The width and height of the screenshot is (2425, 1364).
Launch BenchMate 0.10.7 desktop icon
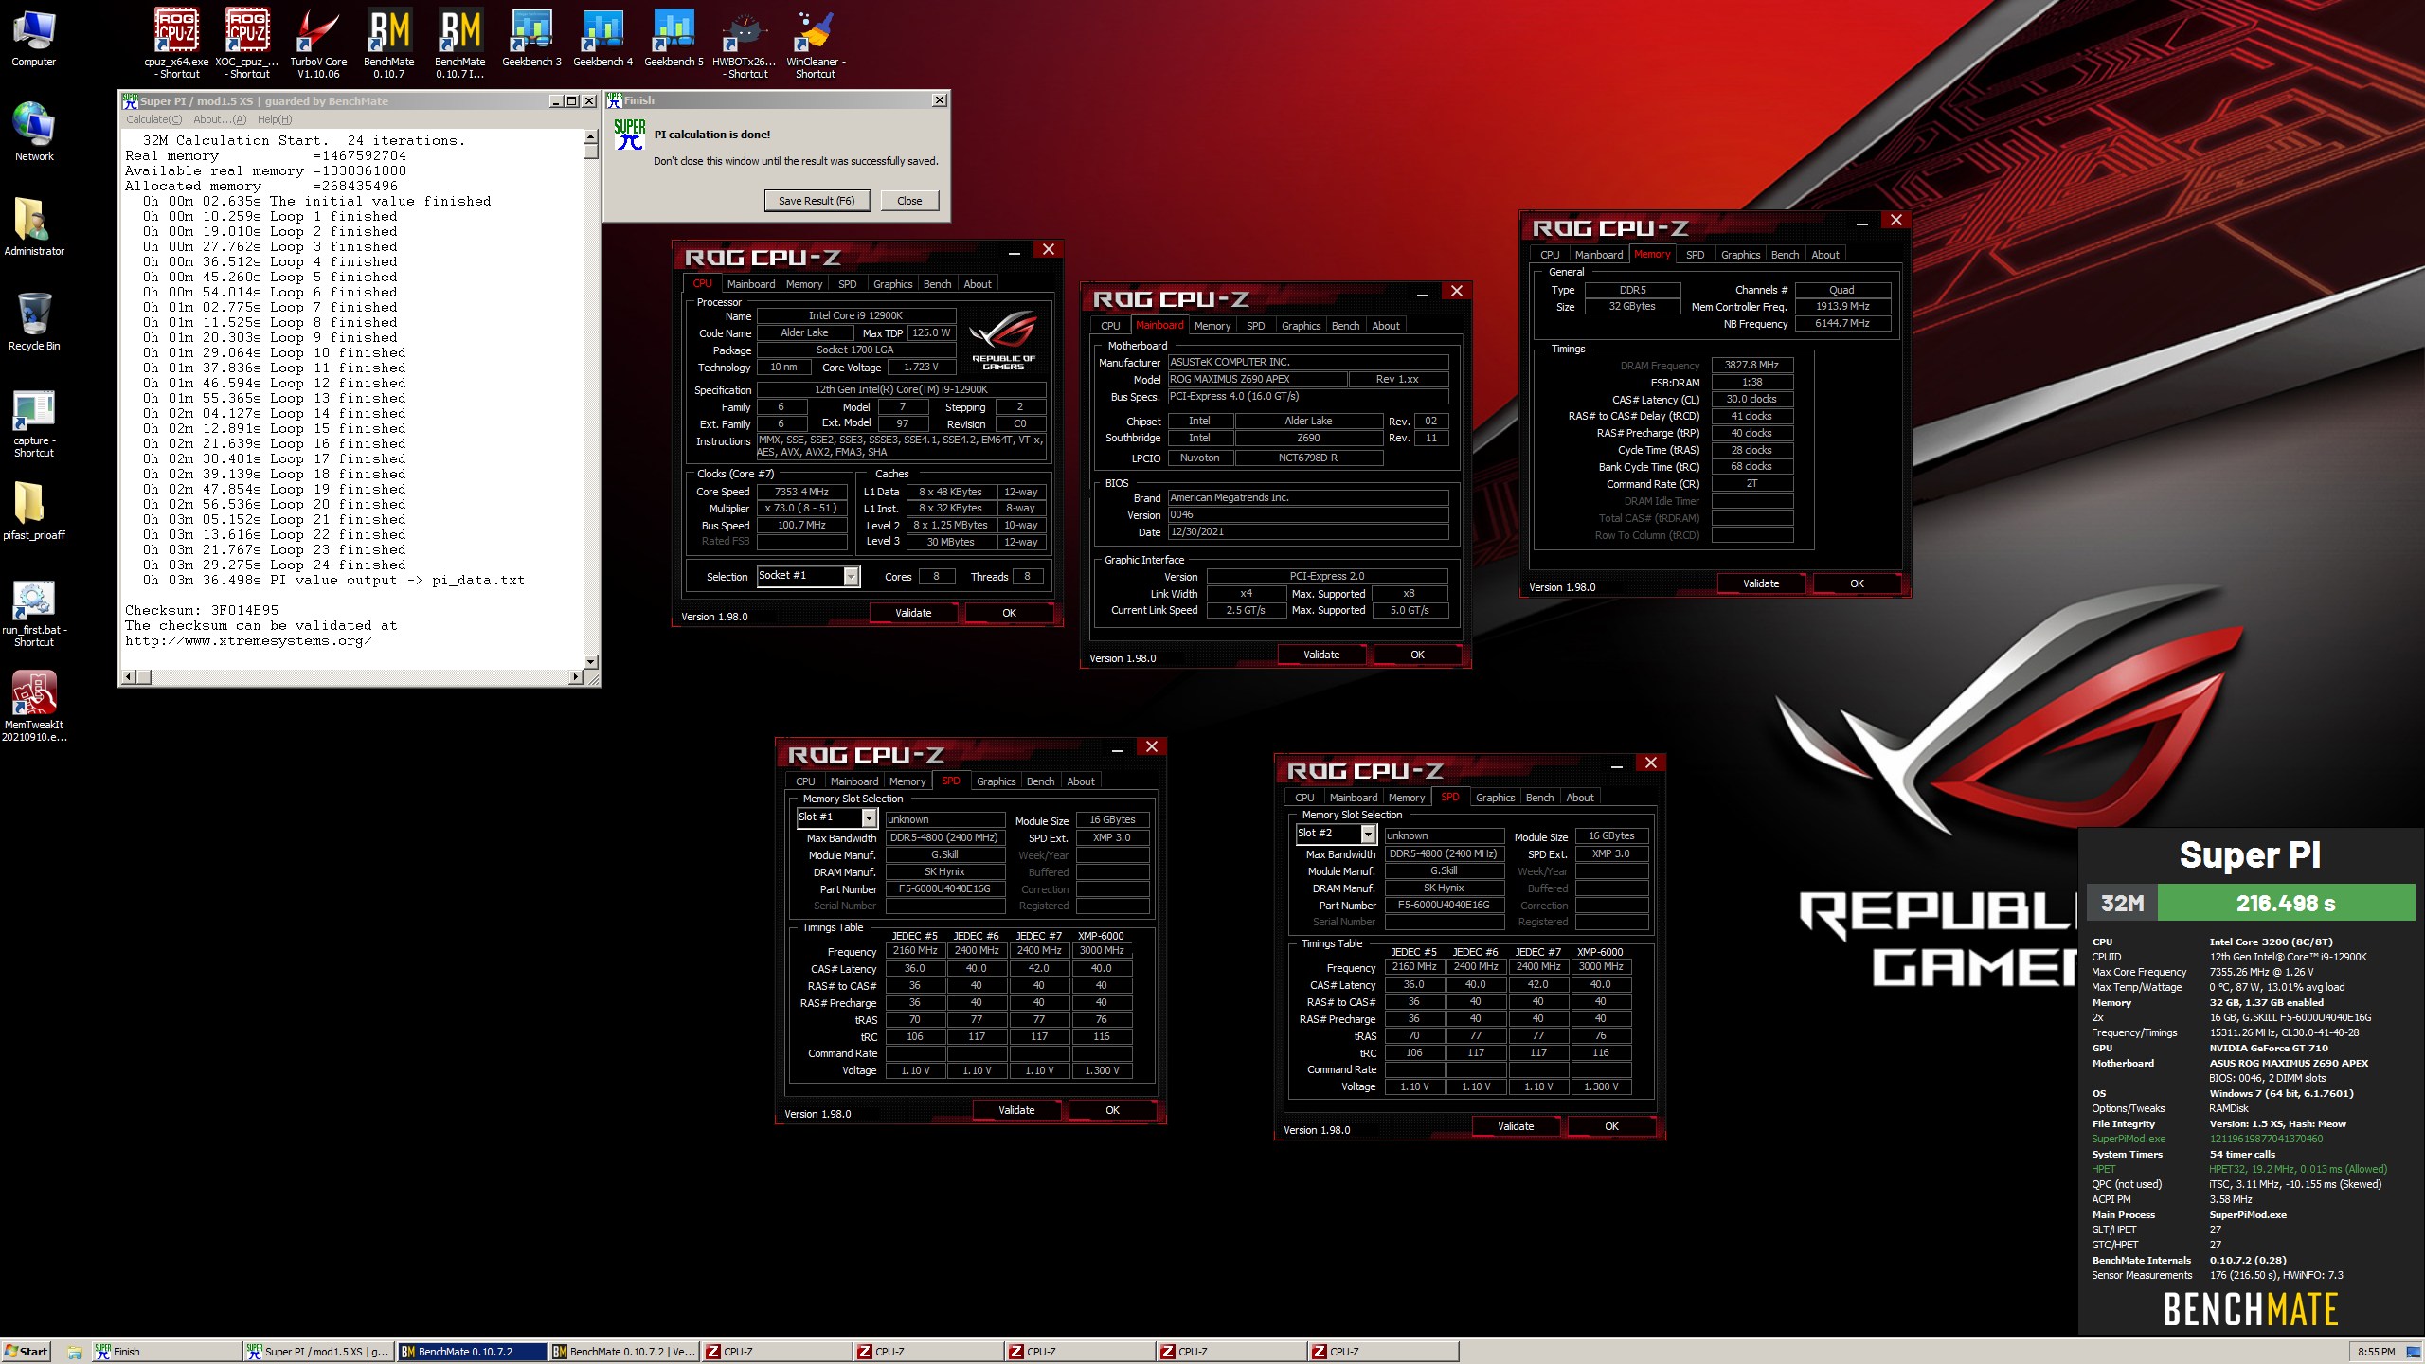tap(389, 44)
